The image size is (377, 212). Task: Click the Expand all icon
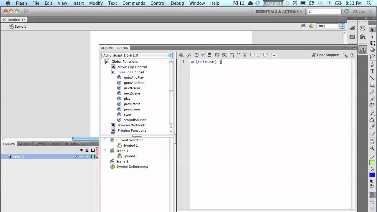point(245,55)
